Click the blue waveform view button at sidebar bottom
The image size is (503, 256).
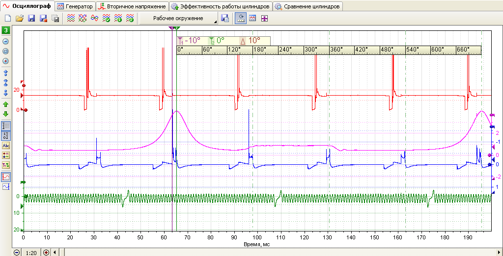tap(6, 186)
